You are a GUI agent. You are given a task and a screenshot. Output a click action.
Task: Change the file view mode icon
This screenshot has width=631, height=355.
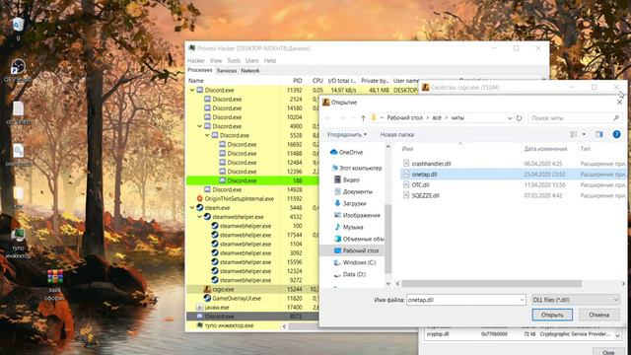click(574, 134)
